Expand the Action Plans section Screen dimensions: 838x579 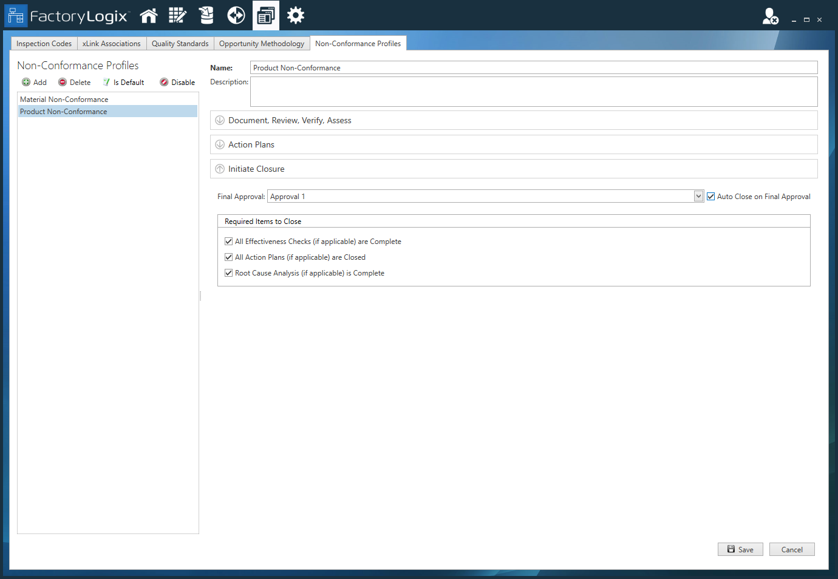click(220, 144)
